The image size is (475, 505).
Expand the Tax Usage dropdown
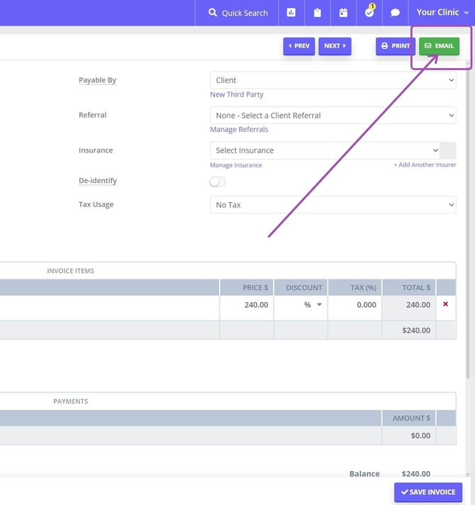tap(332, 205)
